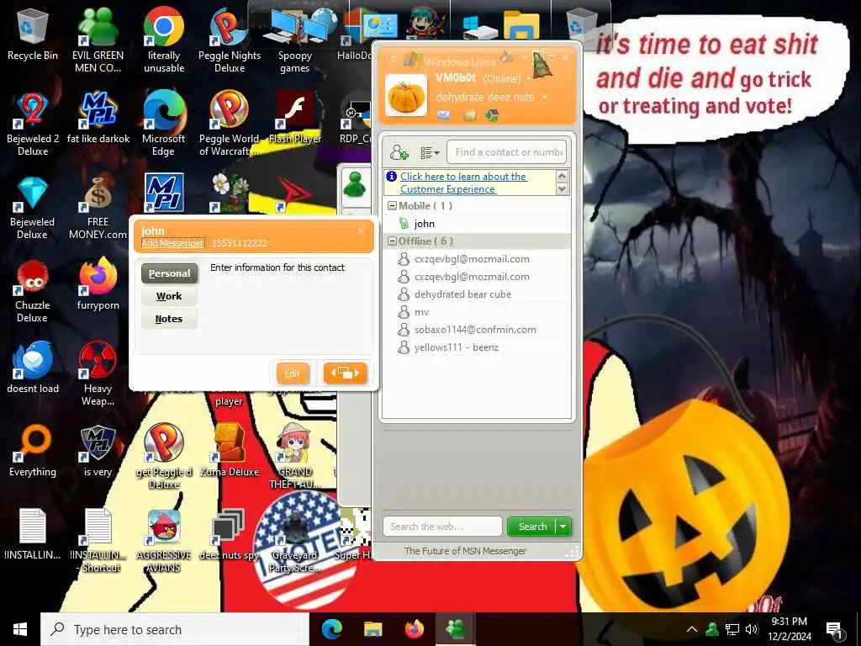The image size is (861, 646).
Task: Open the Flash Player desktop icon
Action: click(295, 118)
